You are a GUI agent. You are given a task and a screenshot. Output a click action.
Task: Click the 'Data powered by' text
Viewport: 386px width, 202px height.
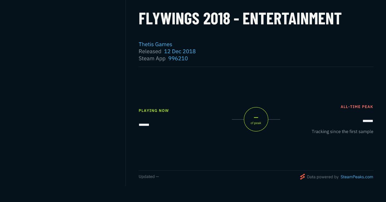323,177
